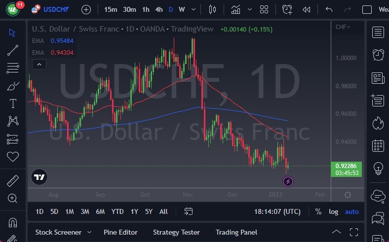The width and height of the screenshot is (389, 242).
Task: Open USDCHF symbol search
Action: (56, 10)
